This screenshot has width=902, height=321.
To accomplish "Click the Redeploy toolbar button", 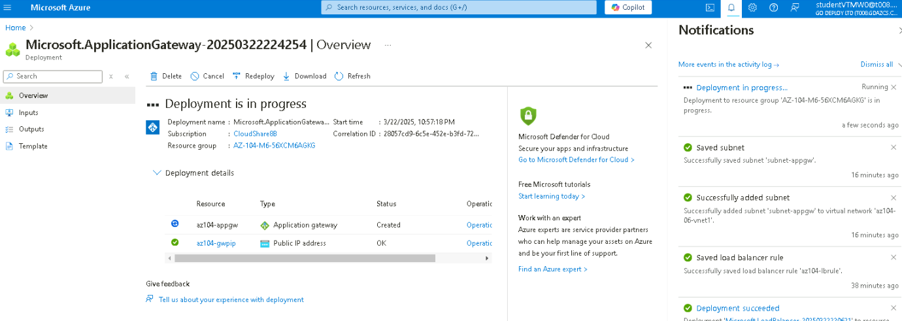I will pos(254,76).
